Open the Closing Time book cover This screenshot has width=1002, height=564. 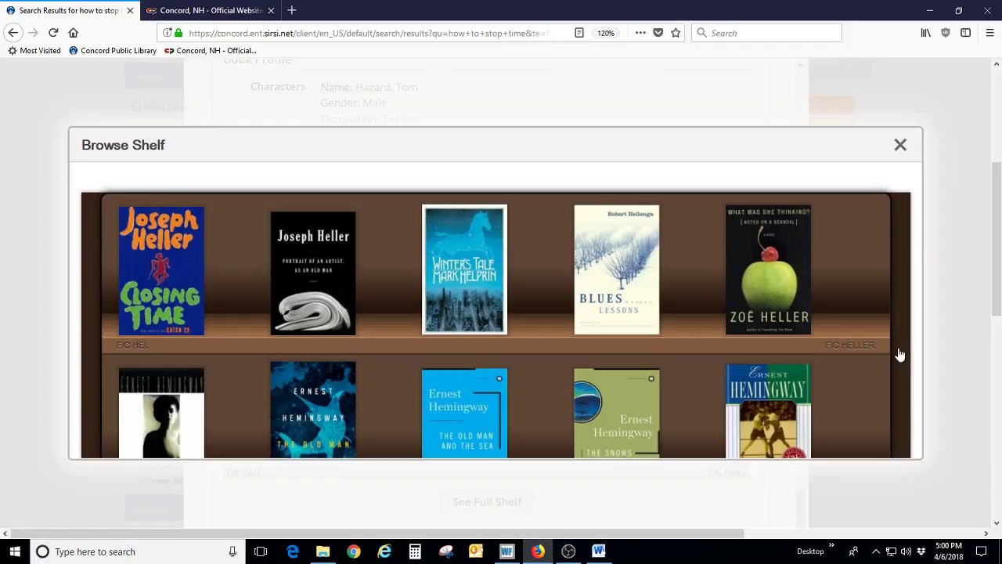coord(161,270)
